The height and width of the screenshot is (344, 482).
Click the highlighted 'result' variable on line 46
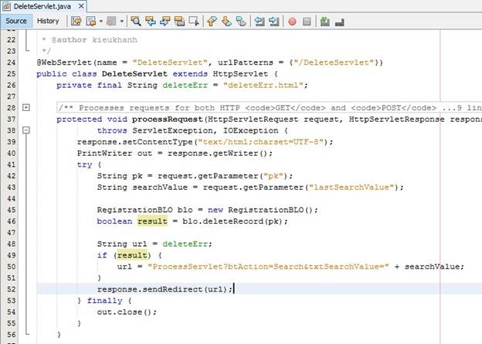pos(152,221)
